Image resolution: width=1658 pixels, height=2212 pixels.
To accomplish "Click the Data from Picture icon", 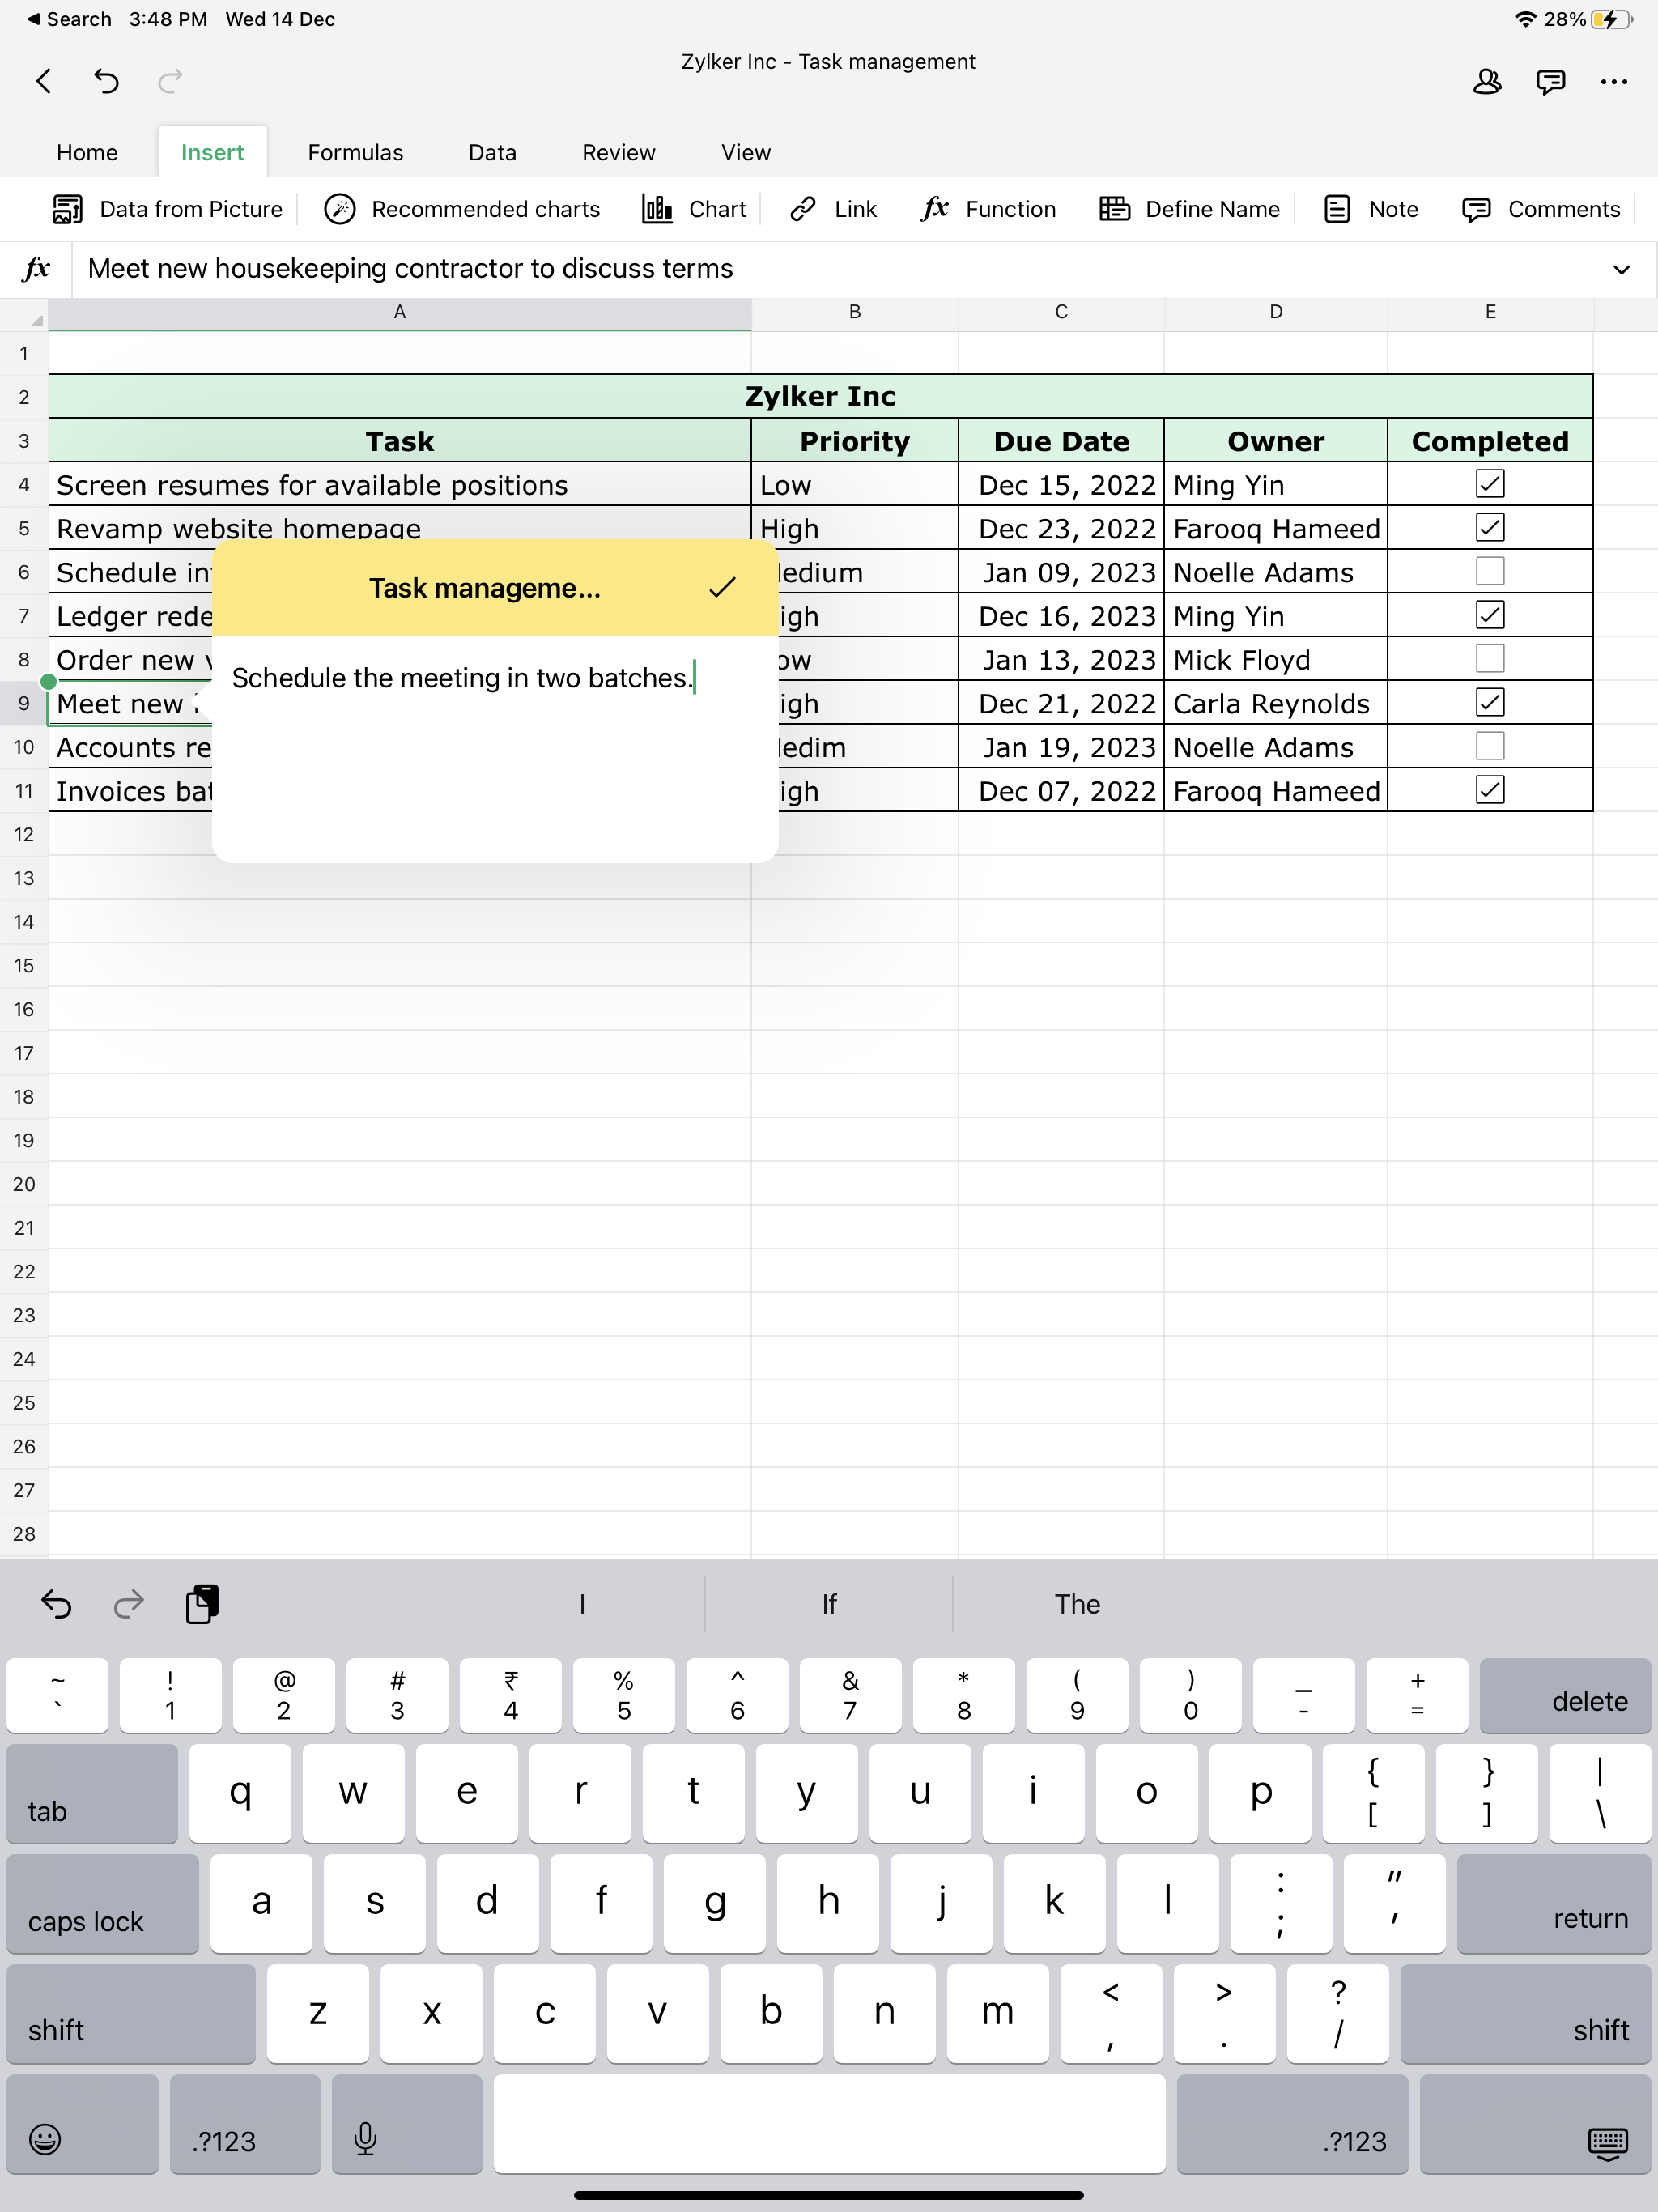I will tap(67, 209).
